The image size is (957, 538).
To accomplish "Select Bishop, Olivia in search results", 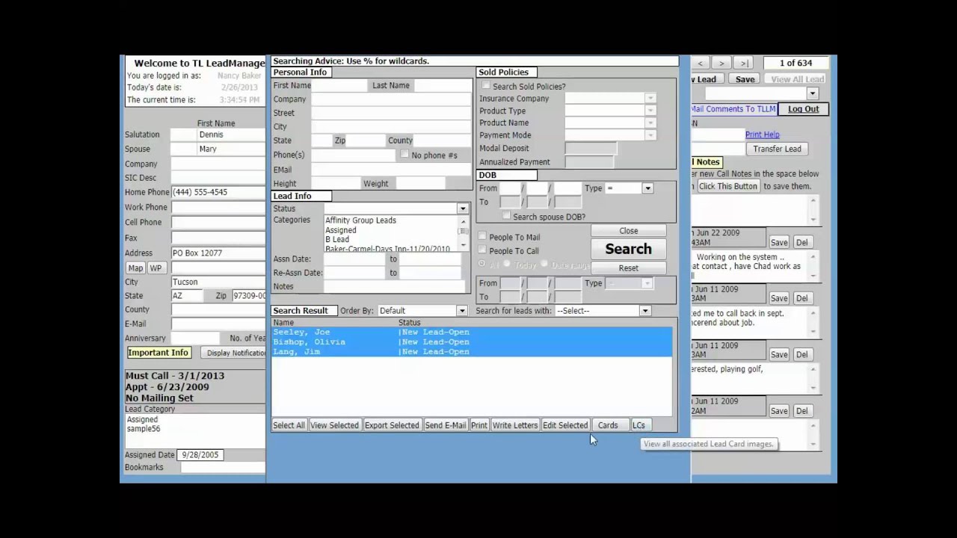I will 472,342.
